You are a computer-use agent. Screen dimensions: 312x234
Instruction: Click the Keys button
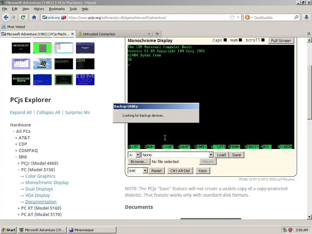[x=203, y=171]
